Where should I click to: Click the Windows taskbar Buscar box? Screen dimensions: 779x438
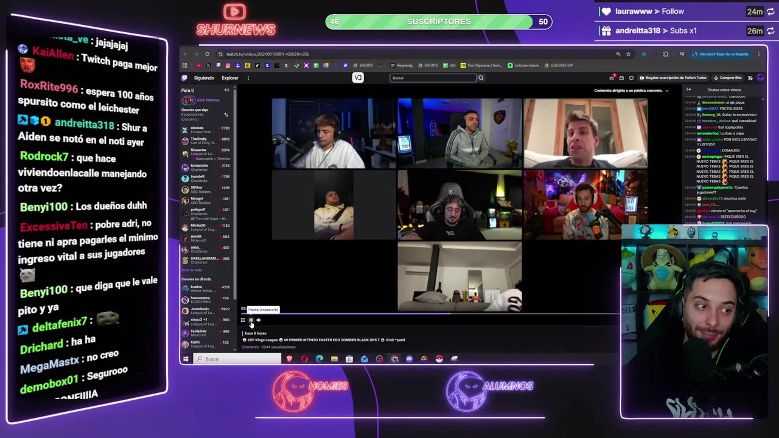[x=237, y=359]
